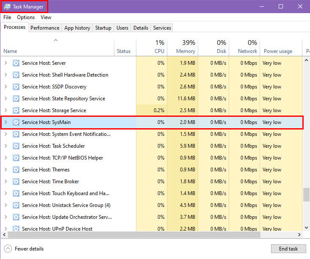Viewport: 310px width, 259px height.
Task: Click the gear icon for Service Host: Themes
Action: click(x=16, y=170)
